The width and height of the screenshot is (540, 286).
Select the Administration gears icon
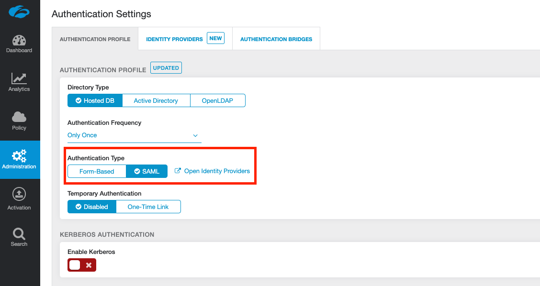19,156
